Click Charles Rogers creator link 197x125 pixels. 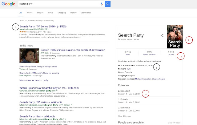159,79
